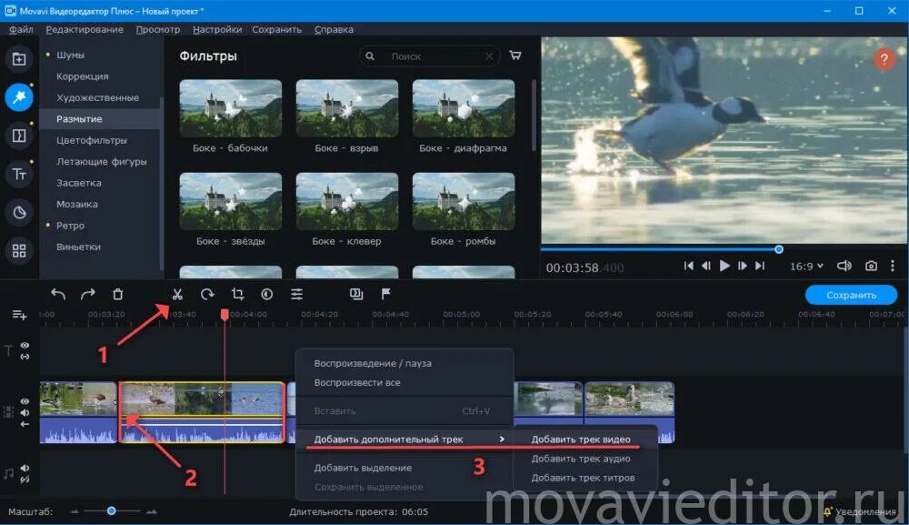Image resolution: width=909 pixels, height=525 pixels.
Task: Expand Добавить дополнительный трек submenu arrow
Action: coord(502,439)
